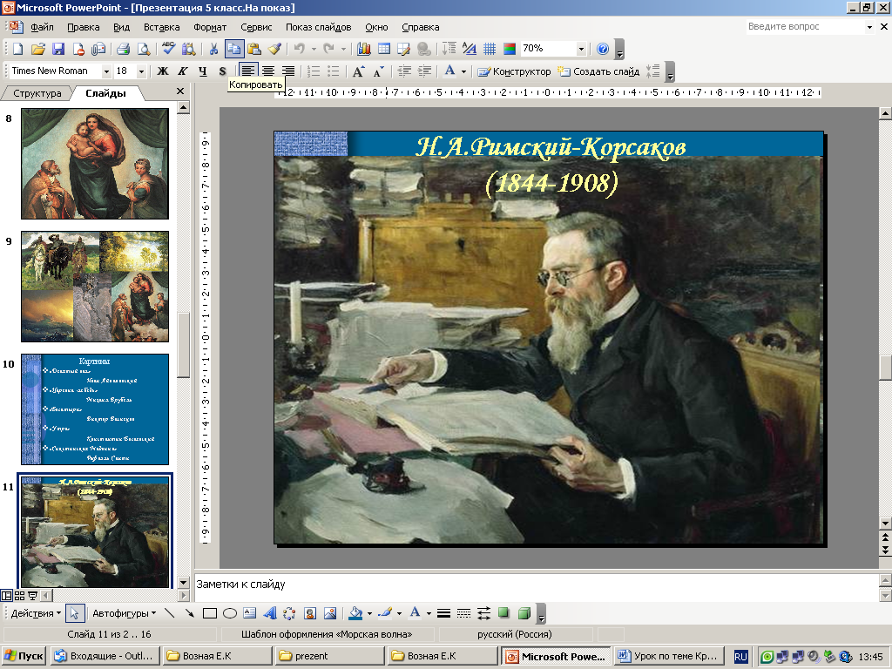This screenshot has width=892, height=669.
Task: Choose the Oval shape tool
Action: pyautogui.click(x=230, y=613)
